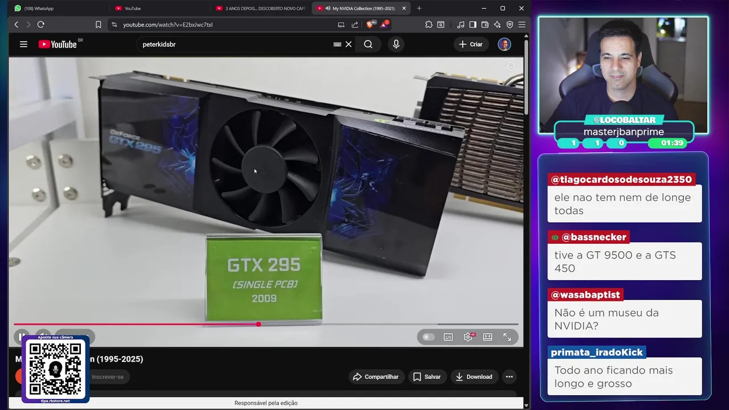729x410 pixels.
Task: Toggle the browser sidebar panel
Action: [x=473, y=24]
